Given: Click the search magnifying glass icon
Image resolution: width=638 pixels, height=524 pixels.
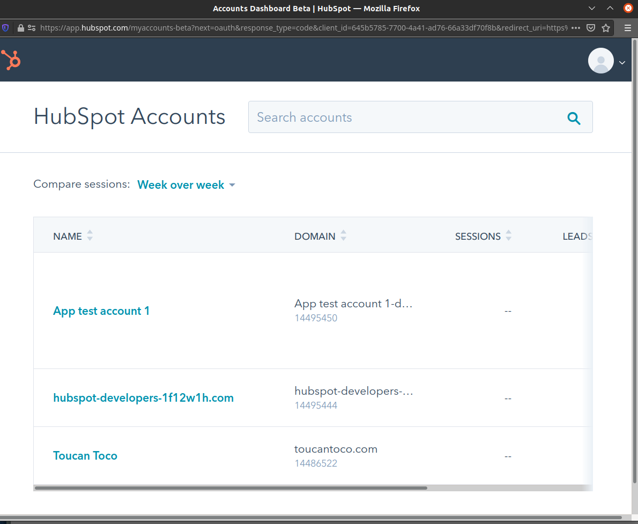Looking at the screenshot, I should [x=574, y=117].
